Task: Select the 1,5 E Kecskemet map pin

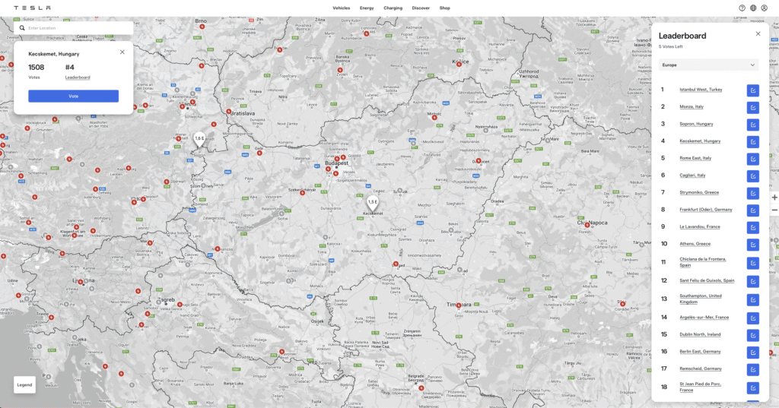Action: tap(373, 204)
